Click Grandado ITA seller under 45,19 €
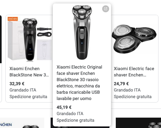Viewport: 161px width, 128px height. click(70, 114)
